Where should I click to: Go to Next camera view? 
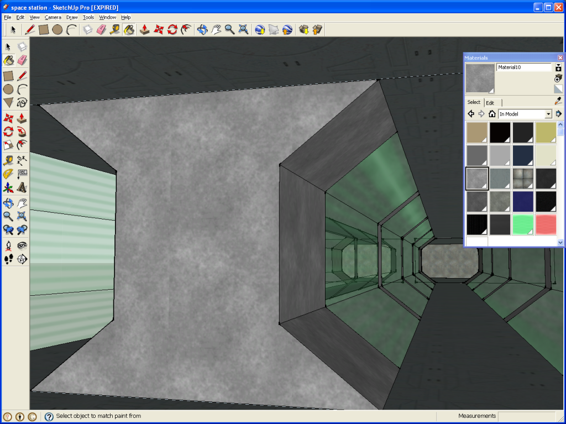click(x=22, y=230)
